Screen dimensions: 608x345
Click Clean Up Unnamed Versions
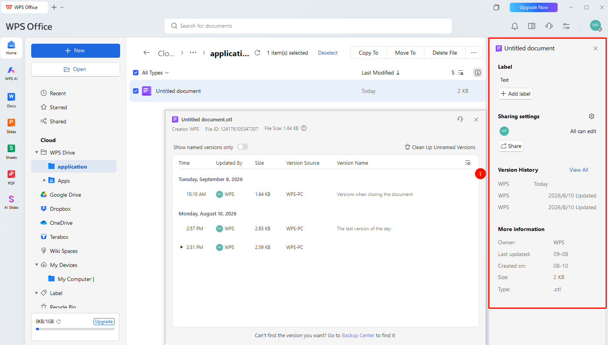pos(440,147)
